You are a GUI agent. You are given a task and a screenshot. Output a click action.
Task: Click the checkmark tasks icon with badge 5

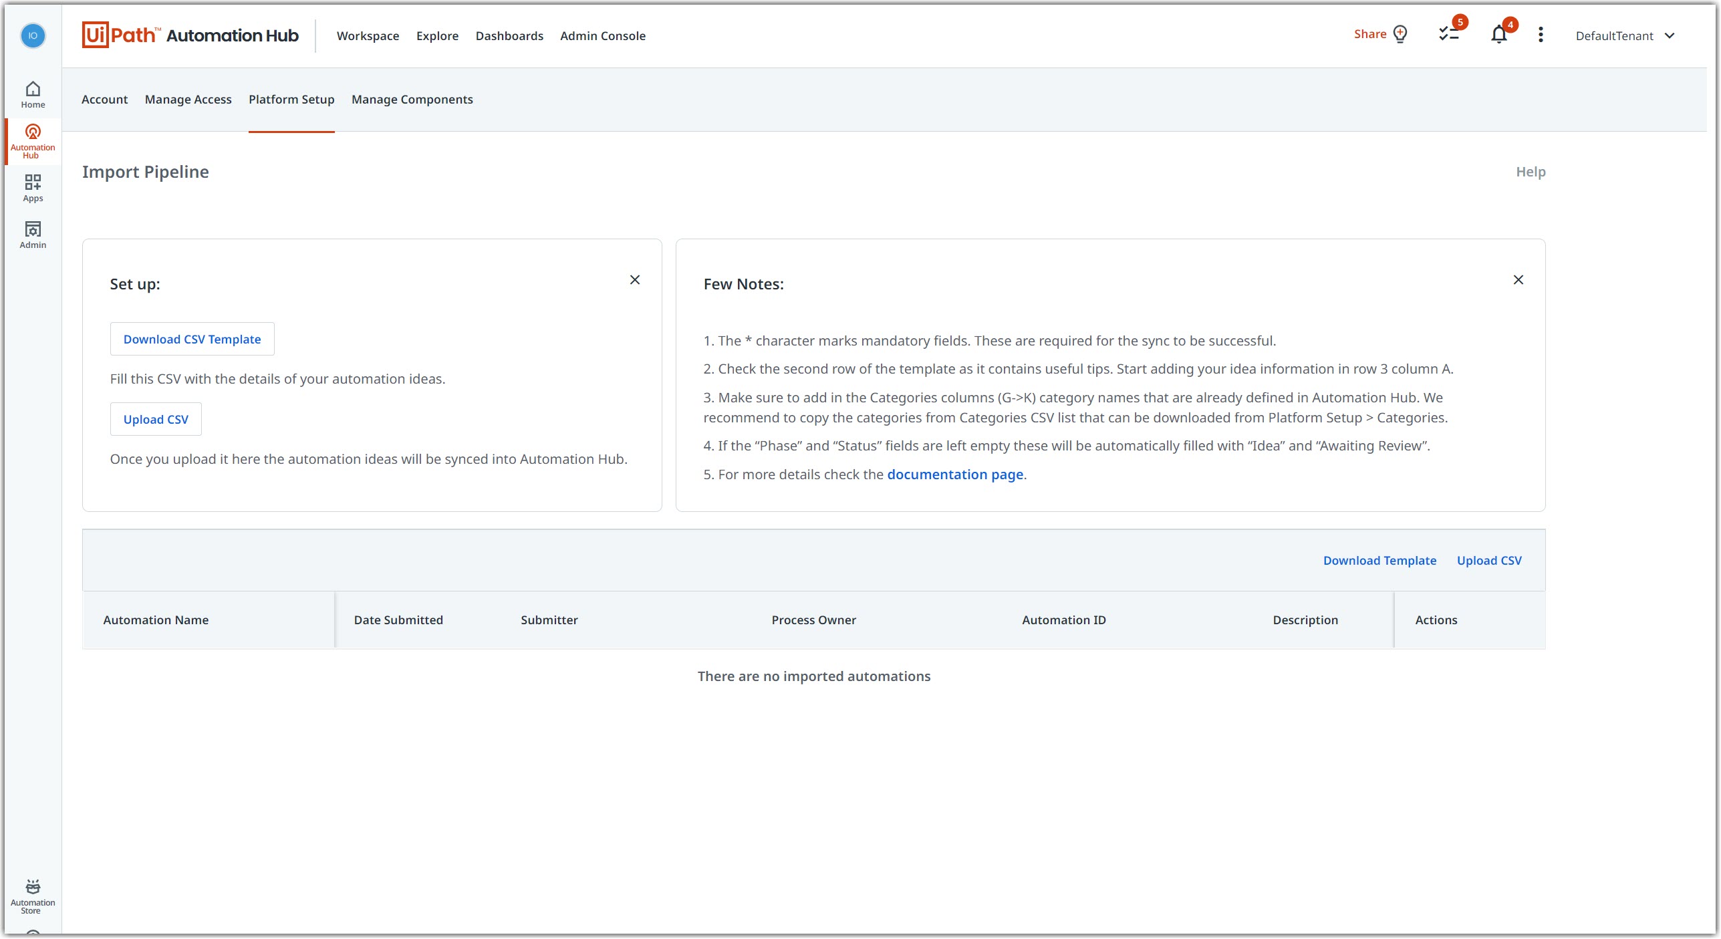(1450, 35)
